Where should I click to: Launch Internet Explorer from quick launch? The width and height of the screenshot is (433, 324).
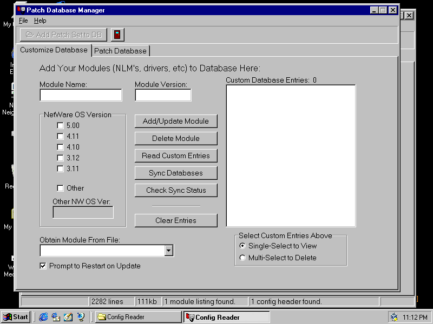click(43, 317)
